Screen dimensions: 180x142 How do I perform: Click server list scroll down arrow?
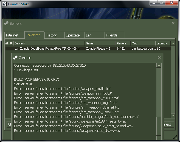coord(173,116)
